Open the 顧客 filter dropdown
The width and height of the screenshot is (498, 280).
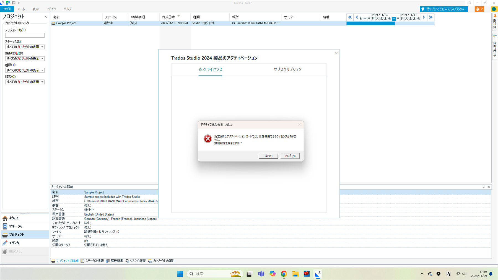tap(25, 82)
